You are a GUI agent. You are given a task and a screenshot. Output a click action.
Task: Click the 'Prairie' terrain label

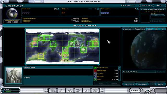(x=27, y=77)
